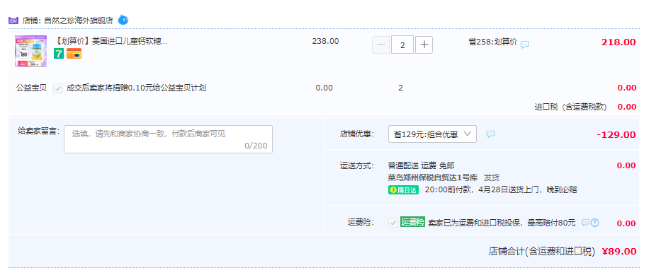The image size is (666, 275).
Task: Open the comment icon next to 划算价
Action: coord(525,45)
